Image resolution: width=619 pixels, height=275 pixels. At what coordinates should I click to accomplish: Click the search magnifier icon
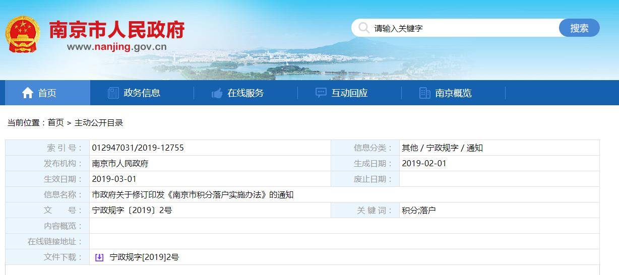point(364,28)
